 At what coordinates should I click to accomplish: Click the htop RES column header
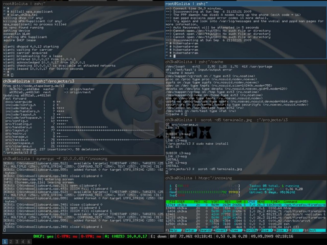[227, 202]
